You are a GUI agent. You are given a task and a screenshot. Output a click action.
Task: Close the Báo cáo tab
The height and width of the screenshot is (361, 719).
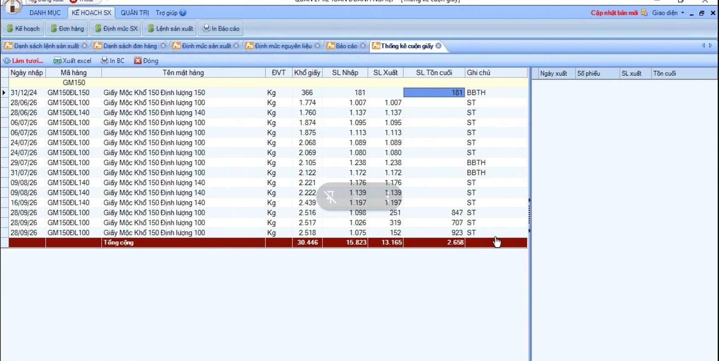click(x=363, y=46)
